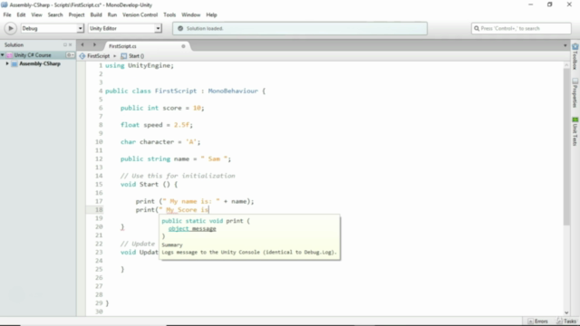Image resolution: width=580 pixels, height=326 pixels.
Task: Open the Unit Tests side panel
Action: (575, 131)
